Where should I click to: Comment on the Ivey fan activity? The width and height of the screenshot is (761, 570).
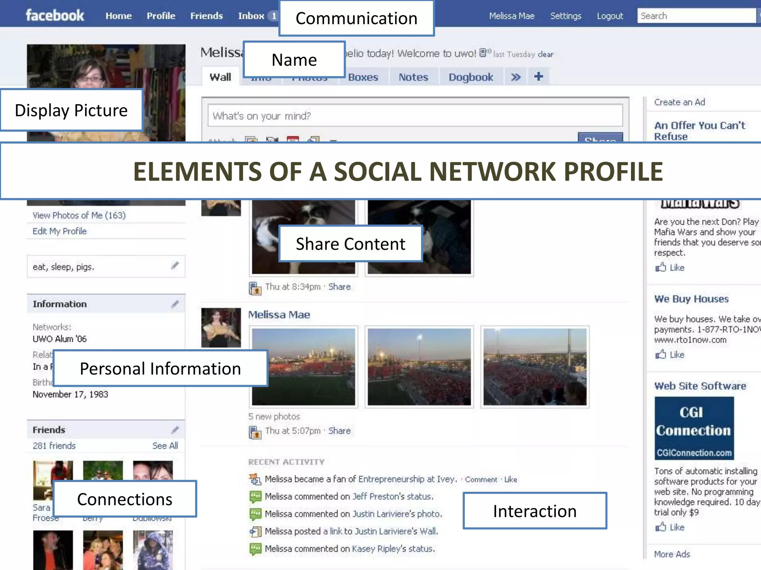pyautogui.click(x=481, y=479)
